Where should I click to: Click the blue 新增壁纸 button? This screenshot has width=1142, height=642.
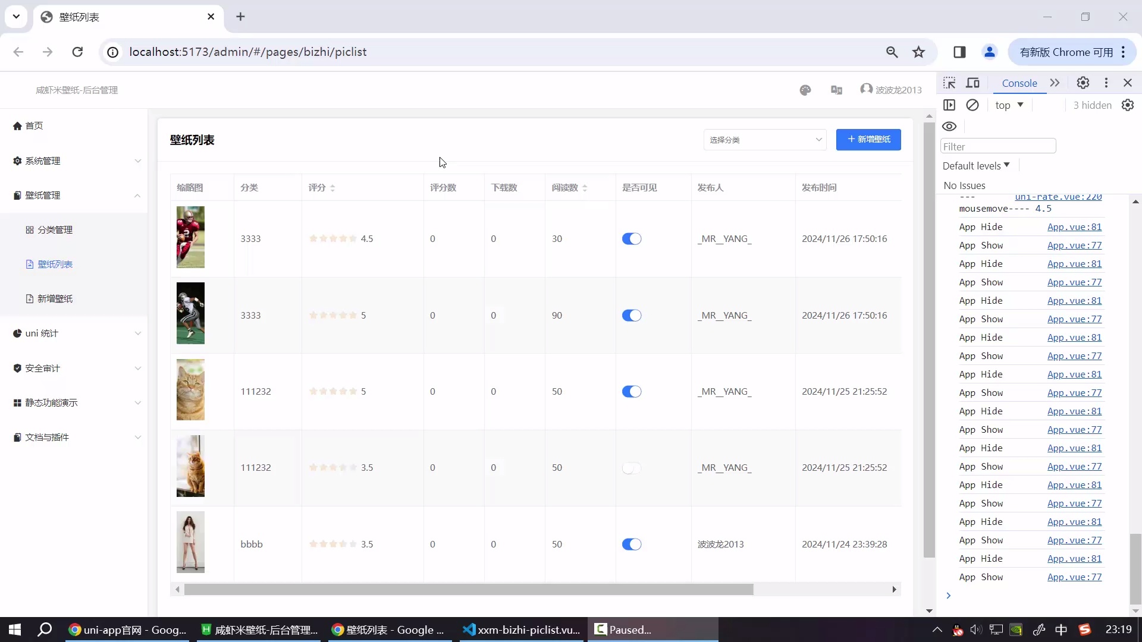coord(868,140)
